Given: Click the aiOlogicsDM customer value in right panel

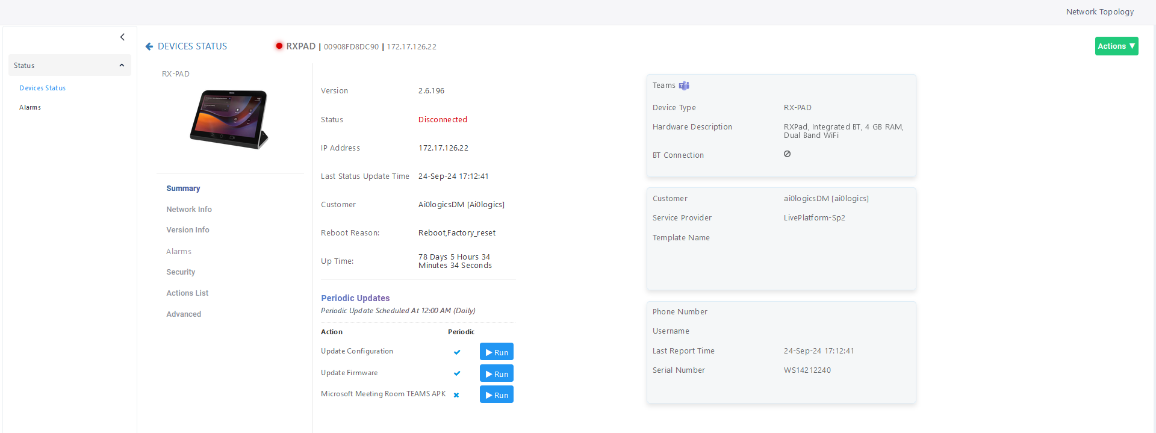Looking at the screenshot, I should click(x=826, y=199).
